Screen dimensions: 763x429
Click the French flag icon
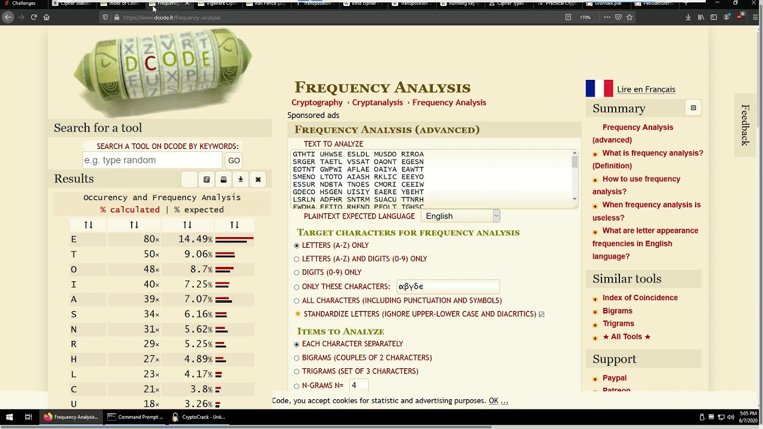599,88
